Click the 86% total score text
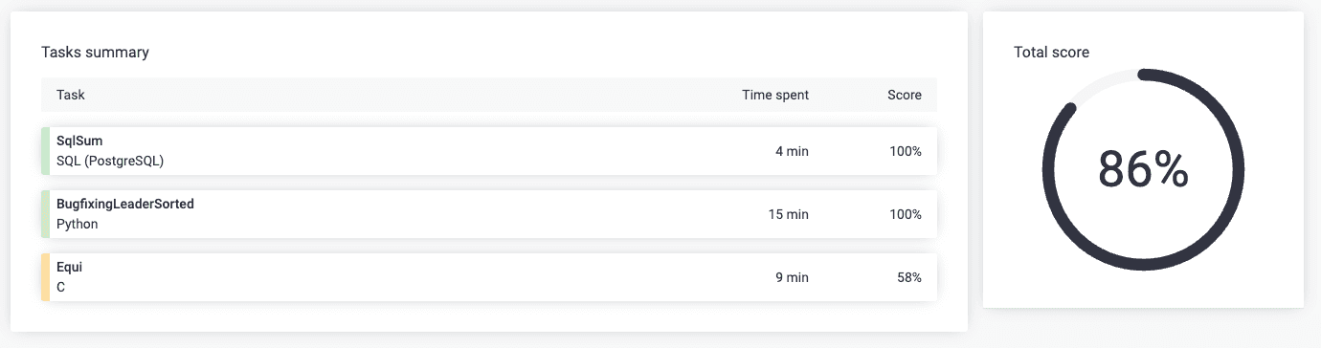This screenshot has height=348, width=1321. pyautogui.click(x=1143, y=171)
